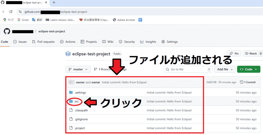Click the GitHub Octocat logo
The width and height of the screenshot is (263, 135).
click(7, 32)
